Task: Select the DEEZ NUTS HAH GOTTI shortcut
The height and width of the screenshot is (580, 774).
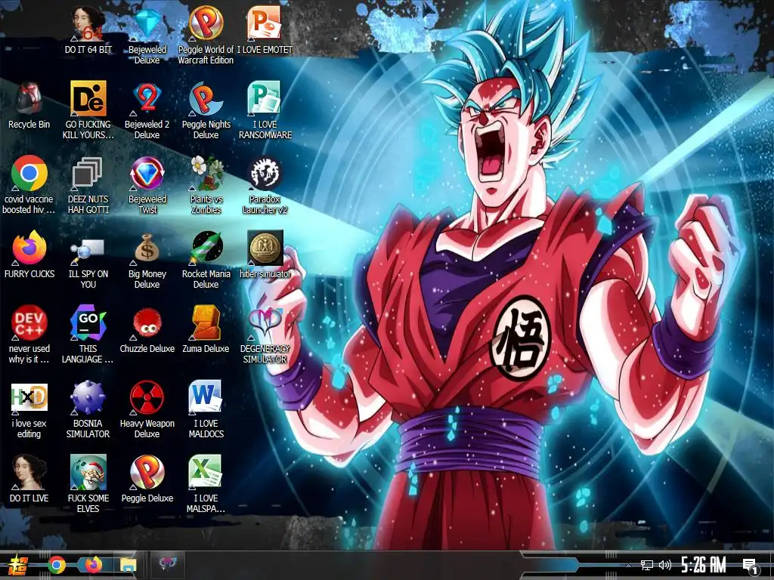Action: click(x=88, y=184)
